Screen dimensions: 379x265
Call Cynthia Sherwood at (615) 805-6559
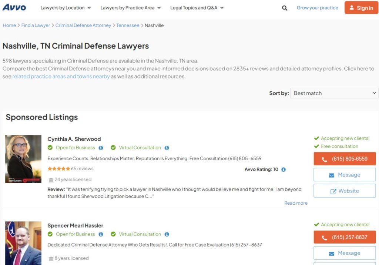(x=345, y=159)
